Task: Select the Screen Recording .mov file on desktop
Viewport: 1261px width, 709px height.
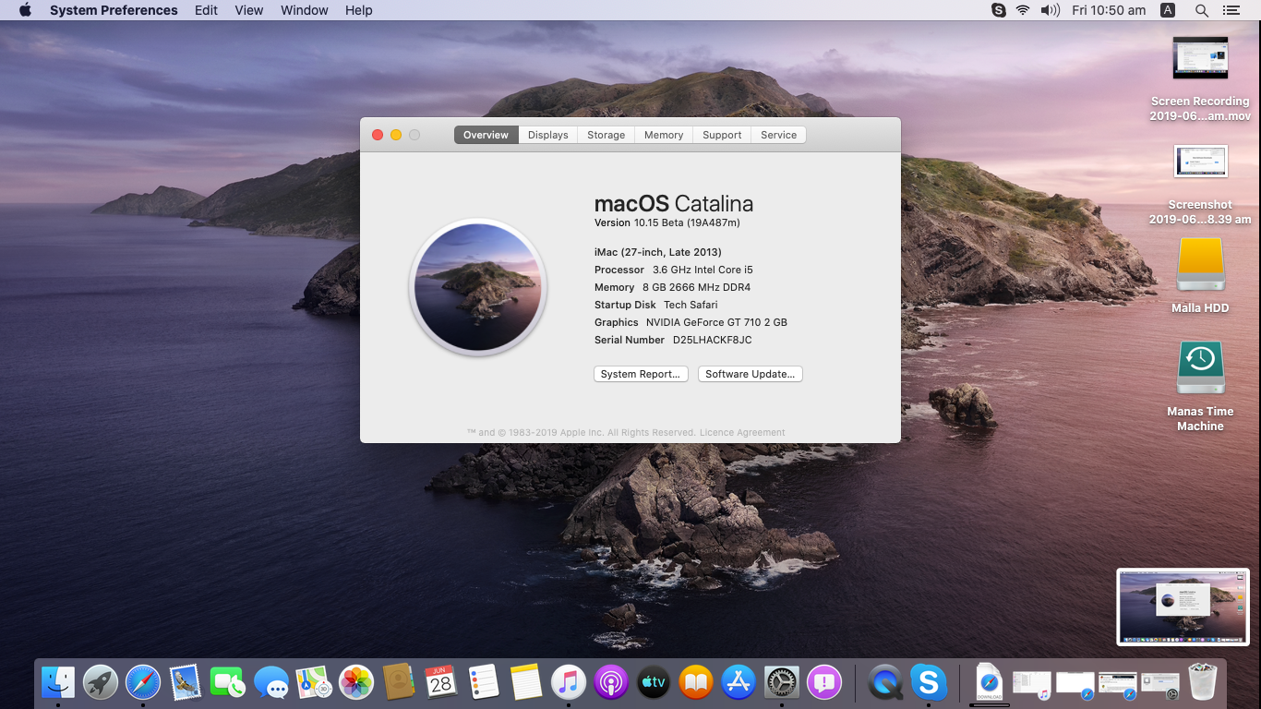Action: pos(1200,78)
